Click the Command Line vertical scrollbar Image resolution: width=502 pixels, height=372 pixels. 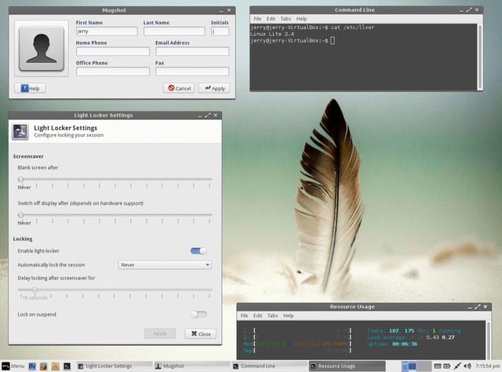(x=479, y=57)
